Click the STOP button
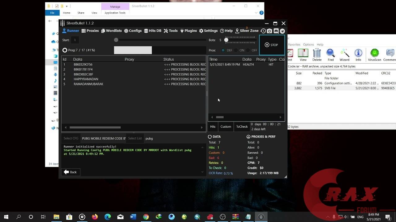 coord(272,45)
